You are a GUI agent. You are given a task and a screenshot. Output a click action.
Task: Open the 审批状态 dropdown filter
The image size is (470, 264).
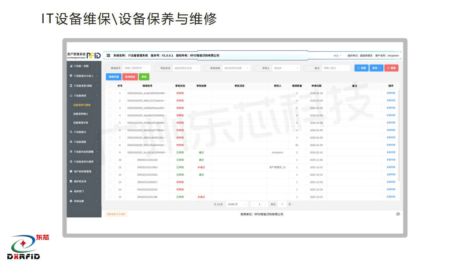pos(187,68)
